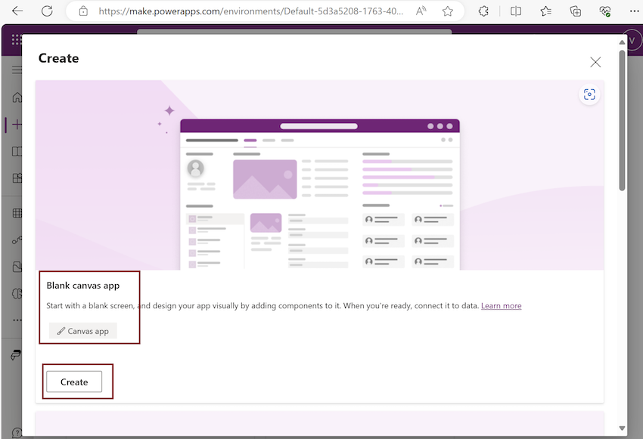Open Read aloud from the address bar
The image size is (643, 439).
point(421,11)
